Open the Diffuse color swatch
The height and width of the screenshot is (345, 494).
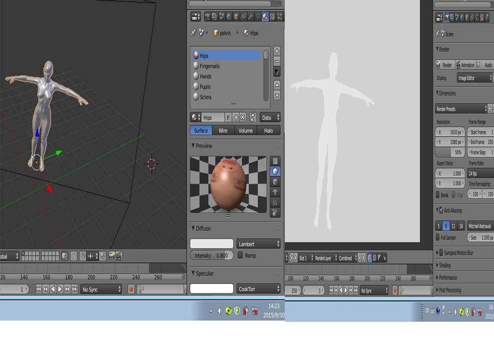212,244
